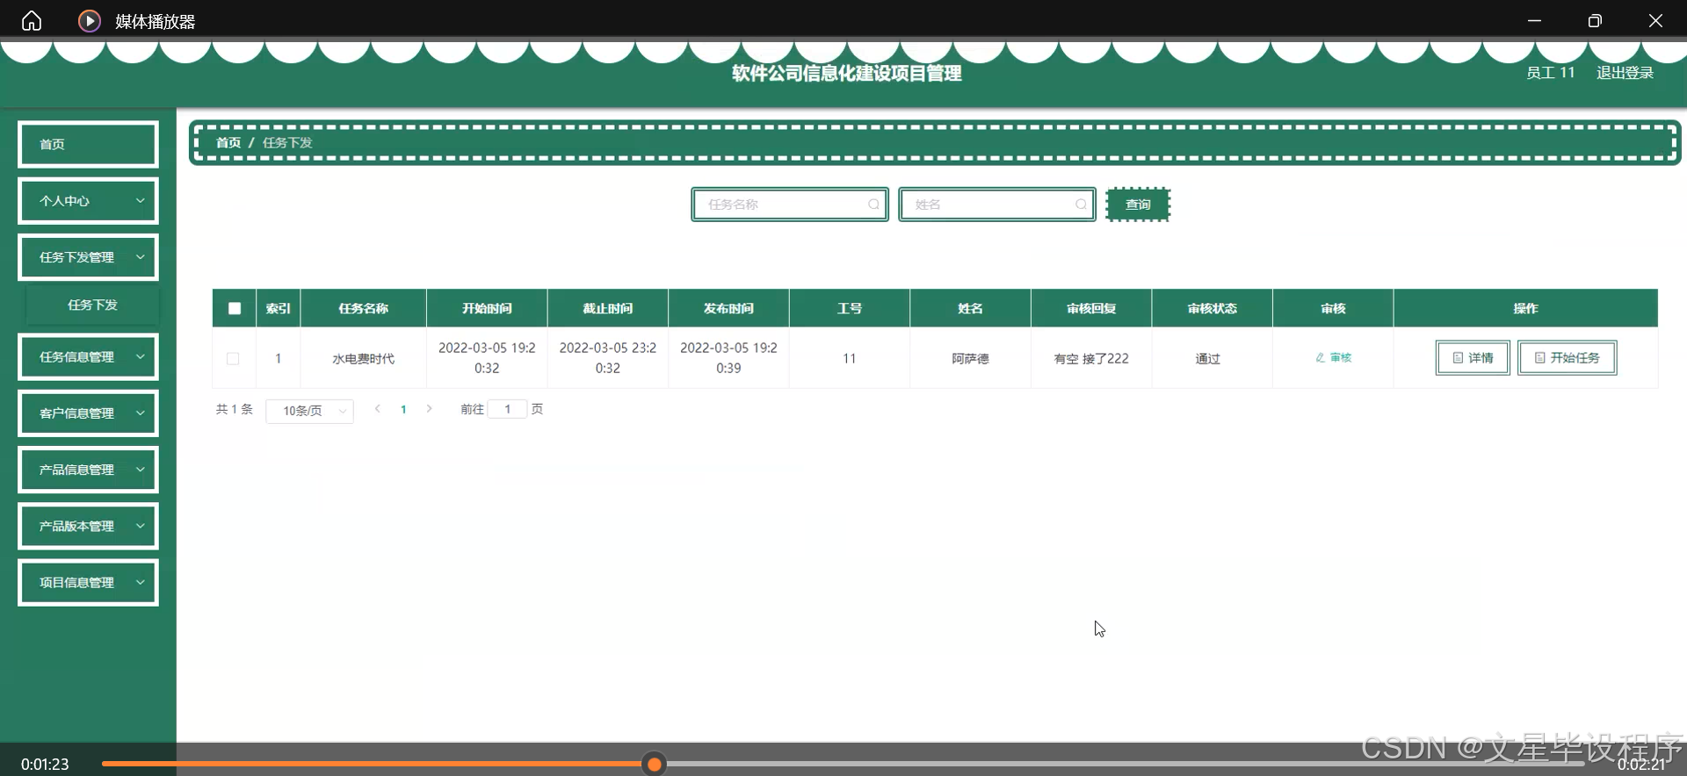
Task: Click search icon in task name field
Action: pos(873,205)
